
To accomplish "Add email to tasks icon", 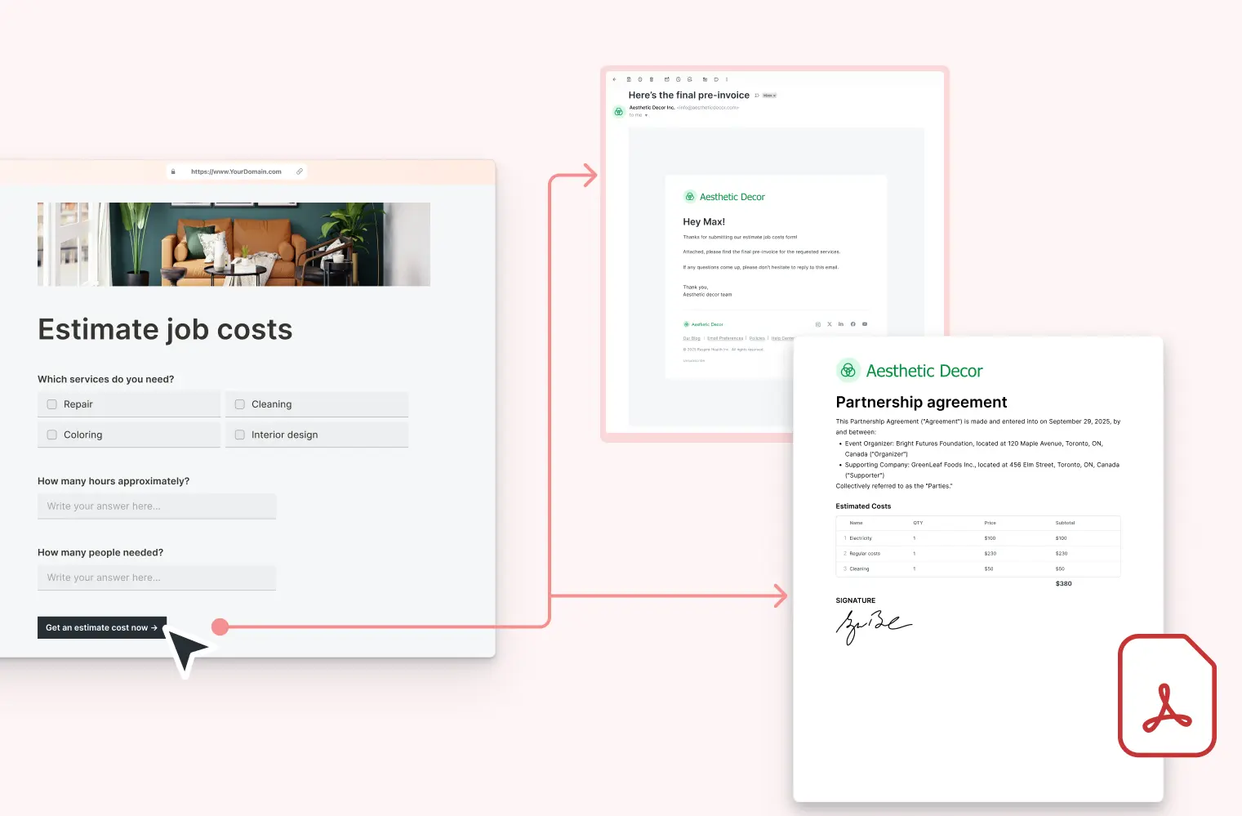I will point(690,79).
